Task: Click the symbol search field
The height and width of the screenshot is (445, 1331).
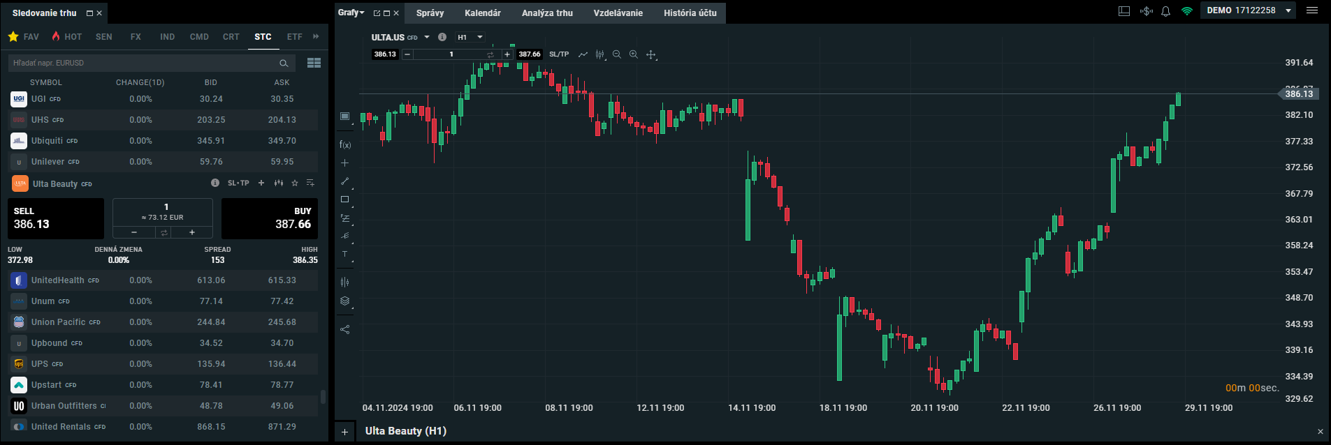Action: click(143, 63)
